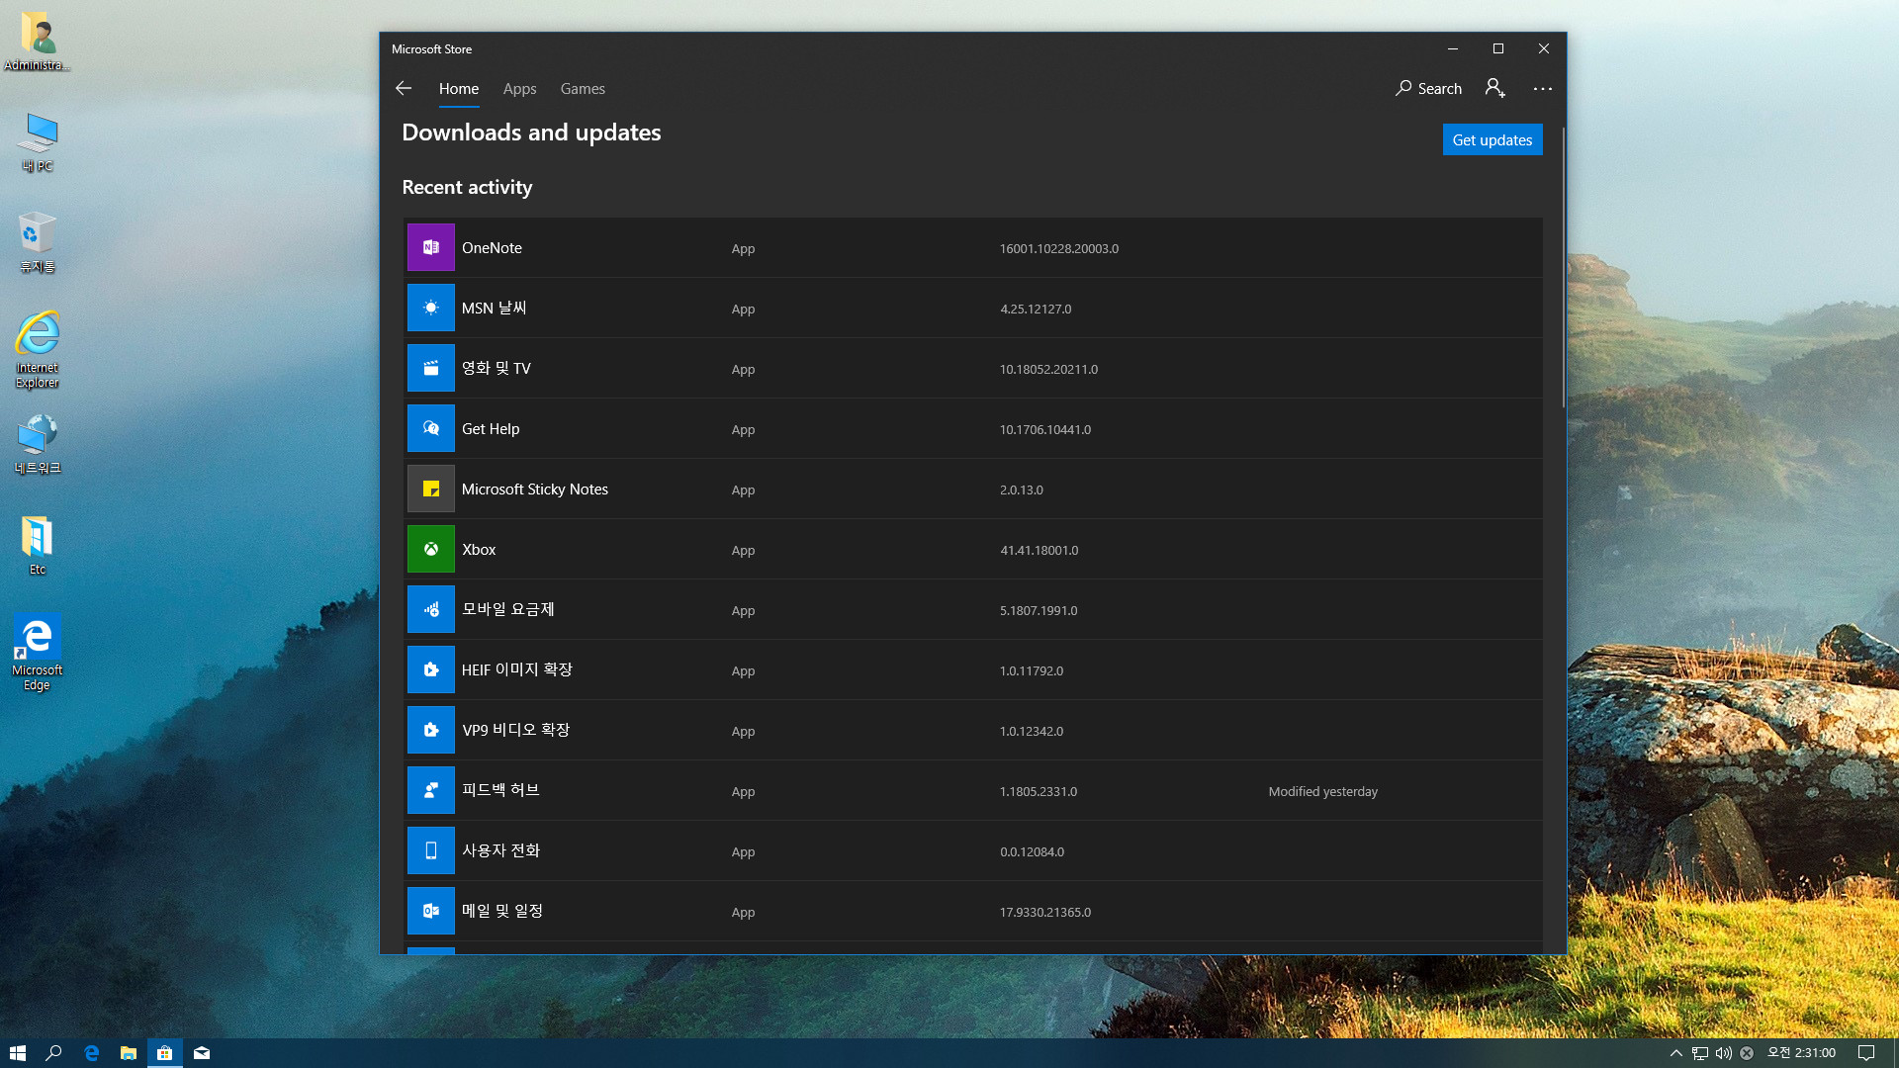Click the Xbox app icon

(430, 548)
